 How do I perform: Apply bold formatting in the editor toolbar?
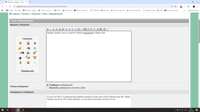pos(47,29)
